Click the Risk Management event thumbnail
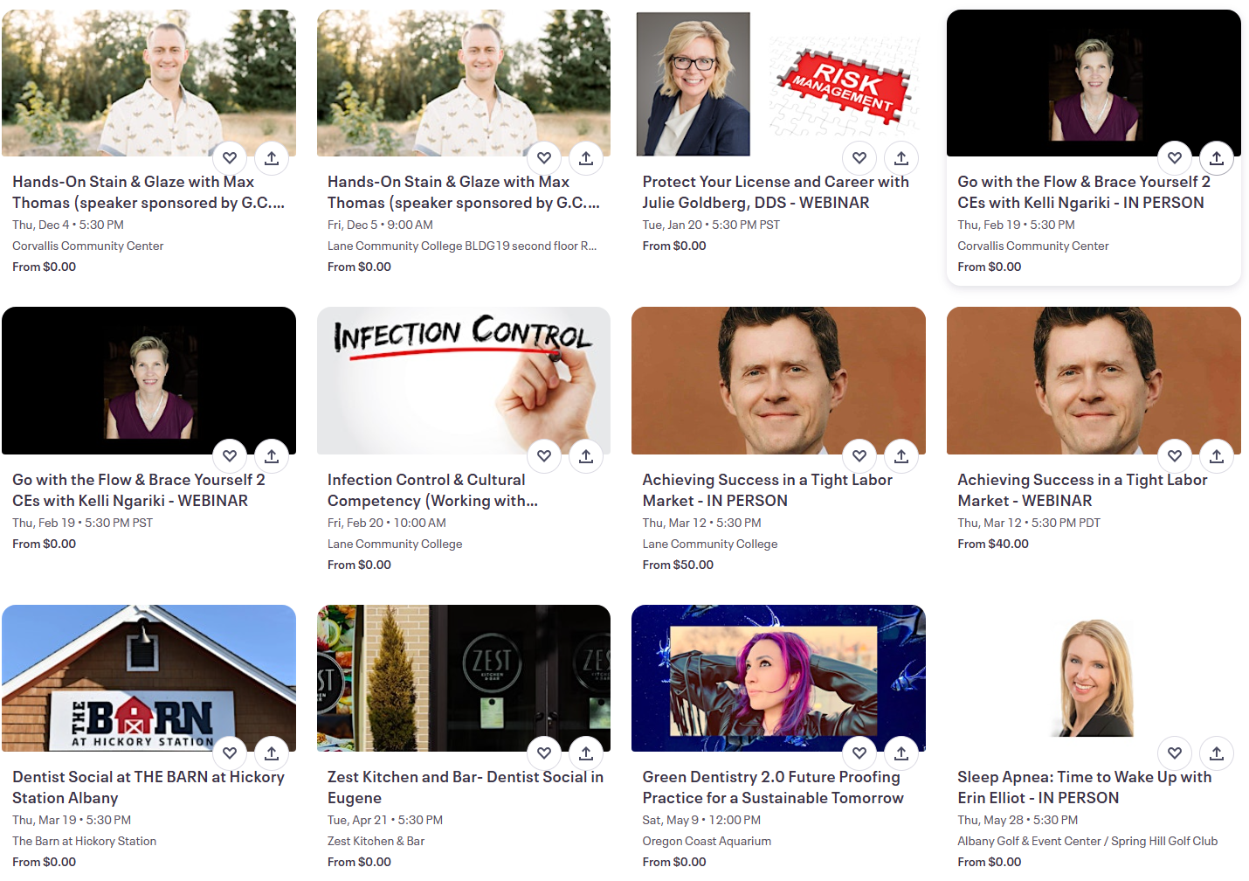1249x881 pixels. click(778, 83)
